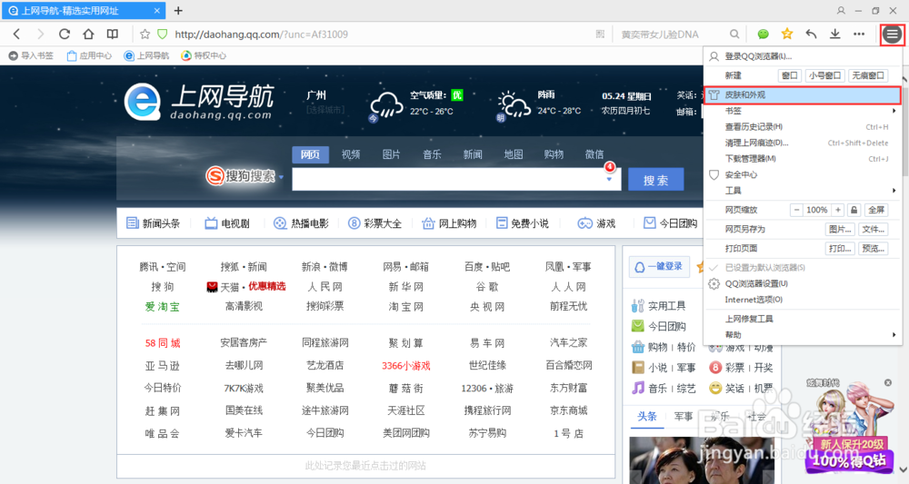This screenshot has width=909, height=484.
Task: Click the 导入书签 bookmark bar item
Action: click(31, 55)
